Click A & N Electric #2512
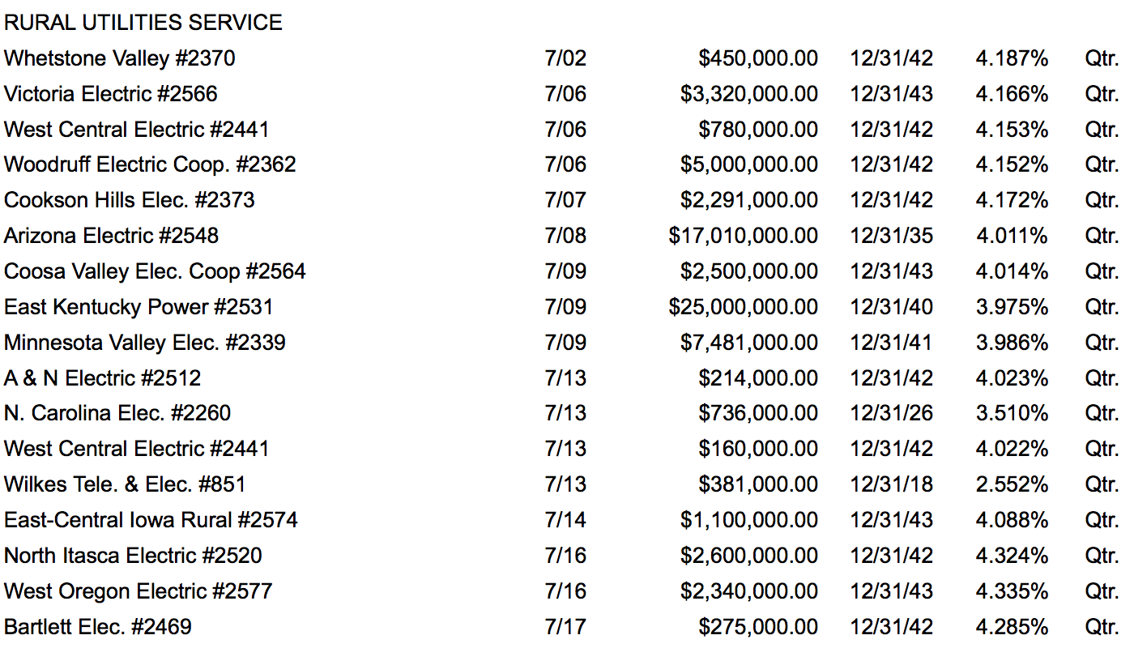Screen dimensions: 1134x648 coord(103,378)
